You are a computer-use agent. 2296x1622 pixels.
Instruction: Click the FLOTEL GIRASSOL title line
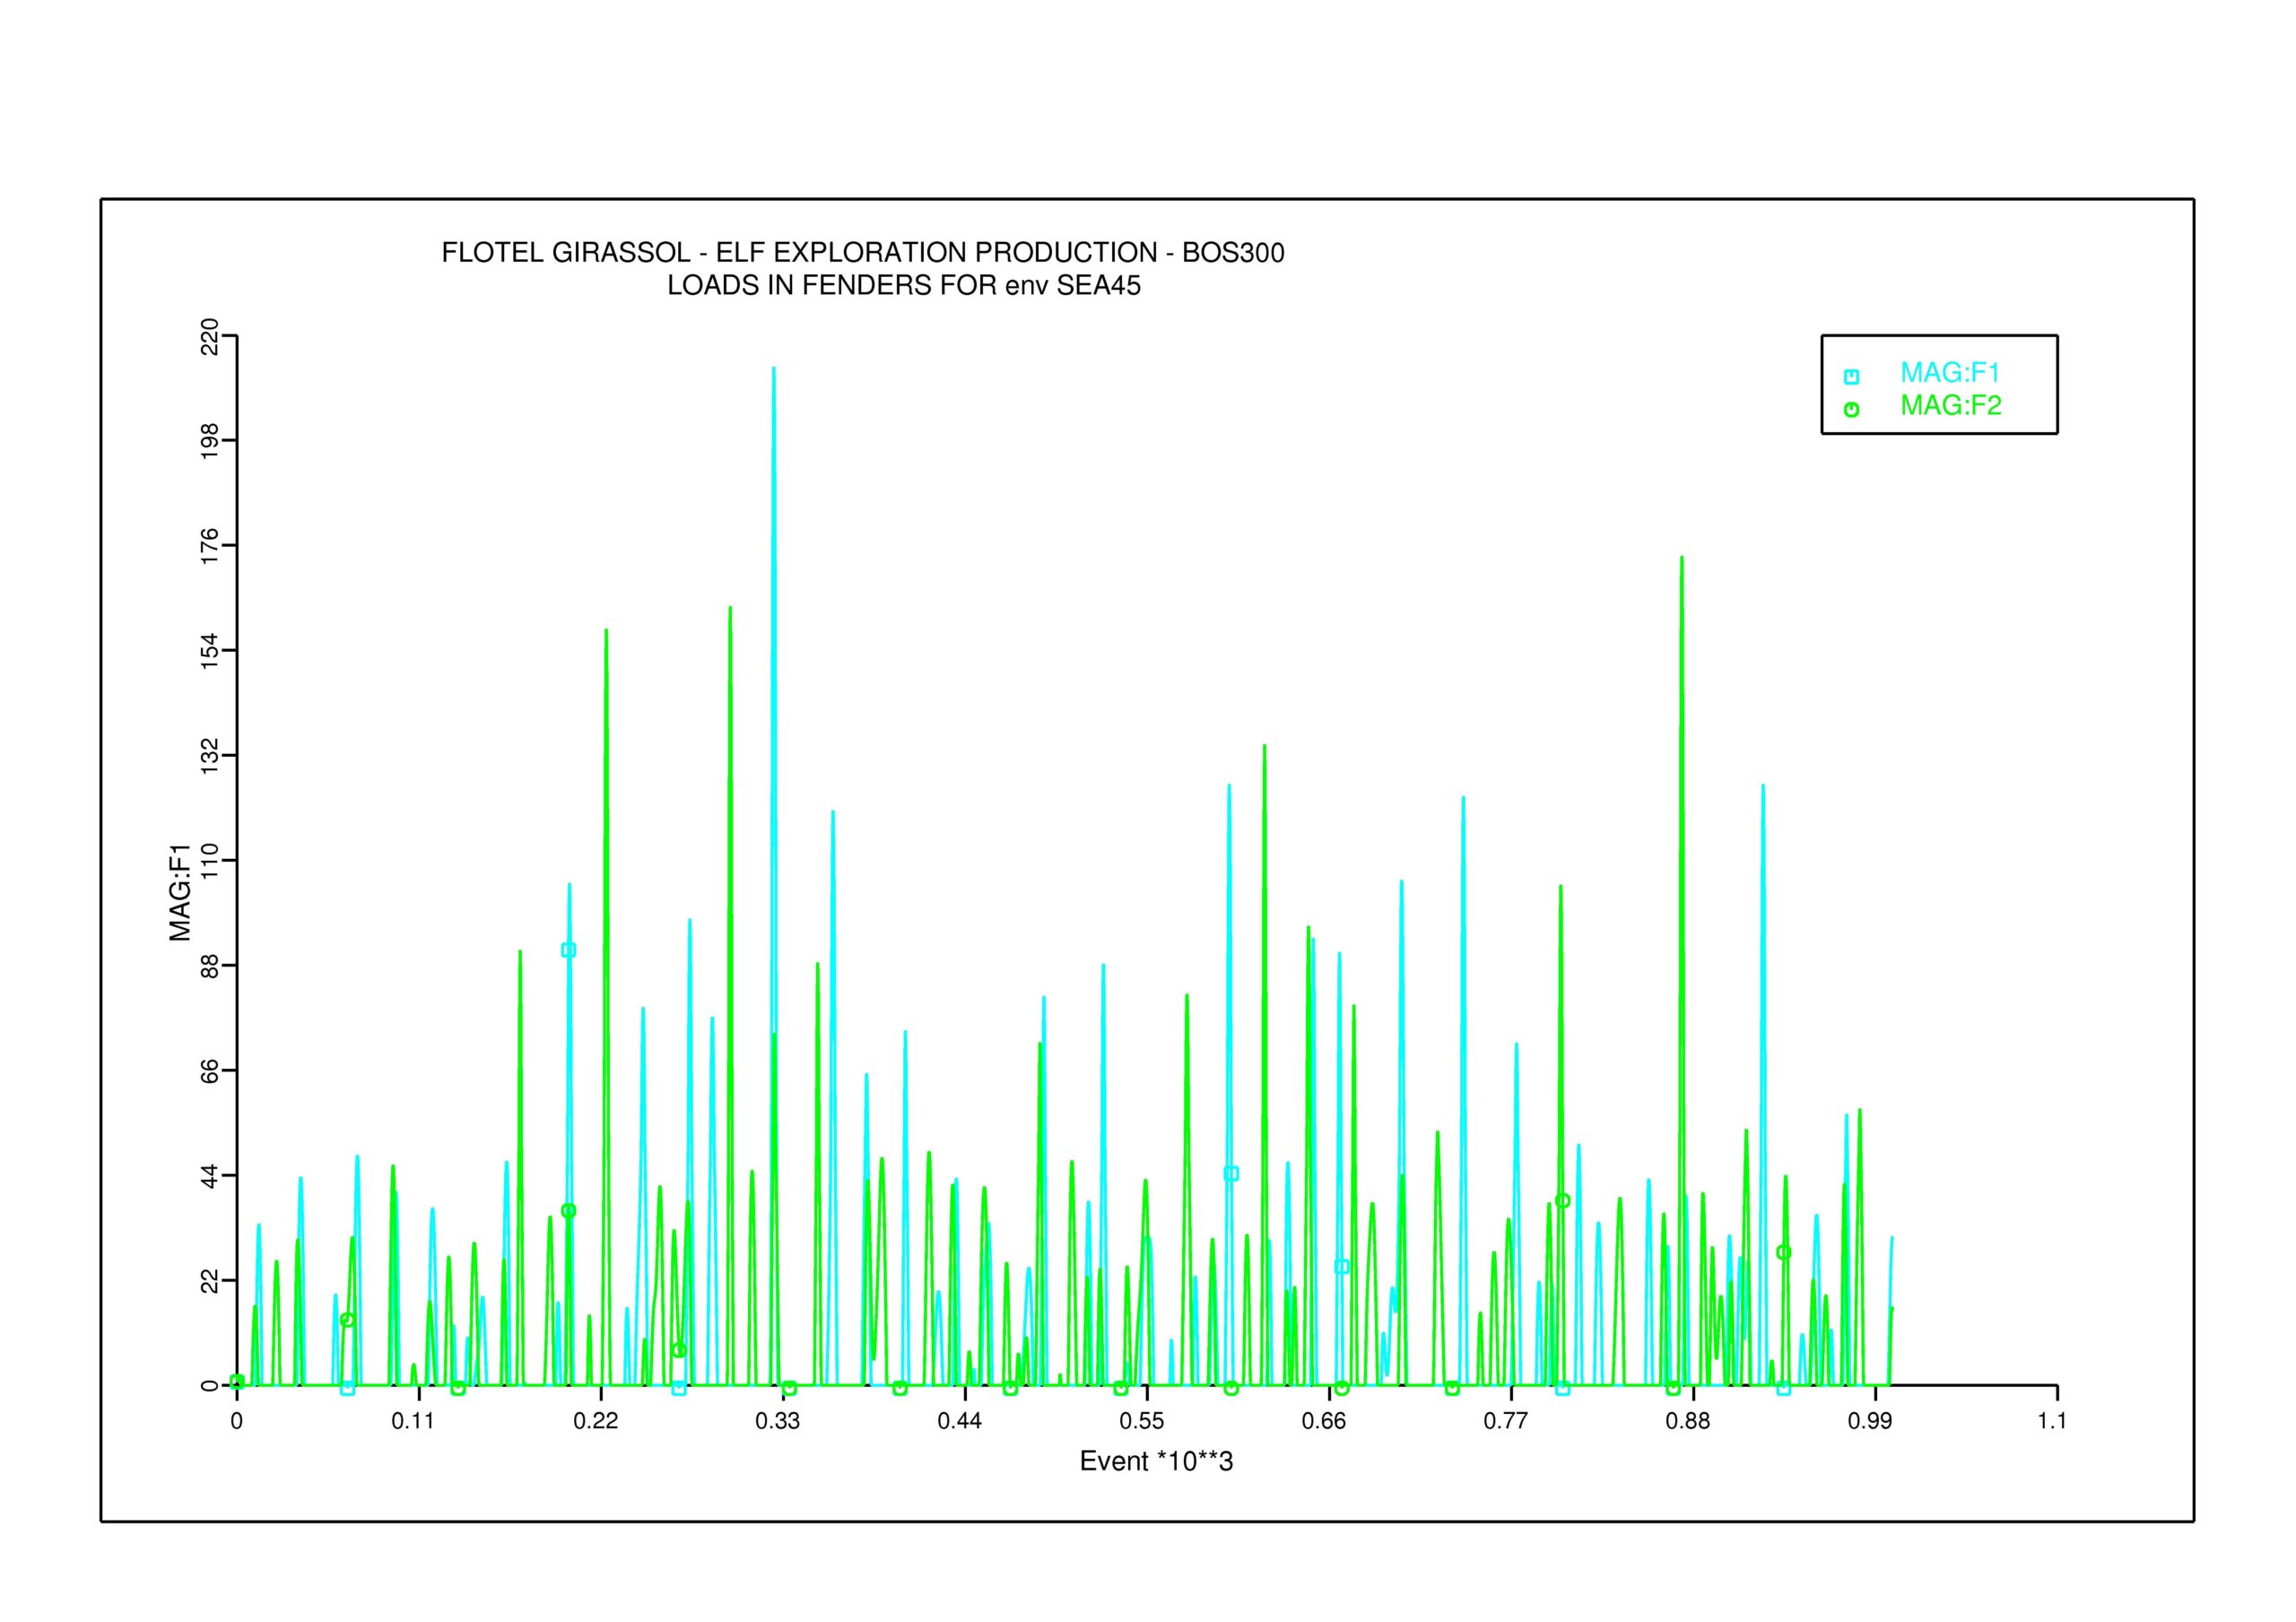(x=862, y=253)
